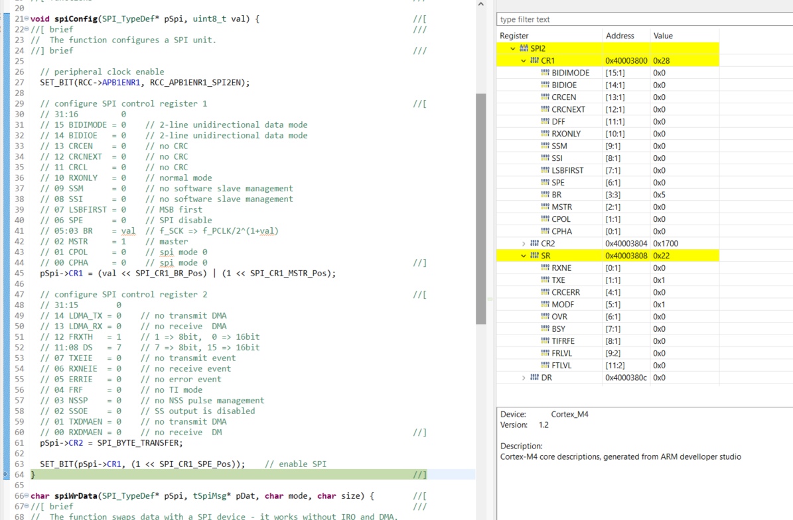This screenshot has height=520, width=793.
Task: Collapse spiWrData function fold at line 66
Action: click(27, 495)
